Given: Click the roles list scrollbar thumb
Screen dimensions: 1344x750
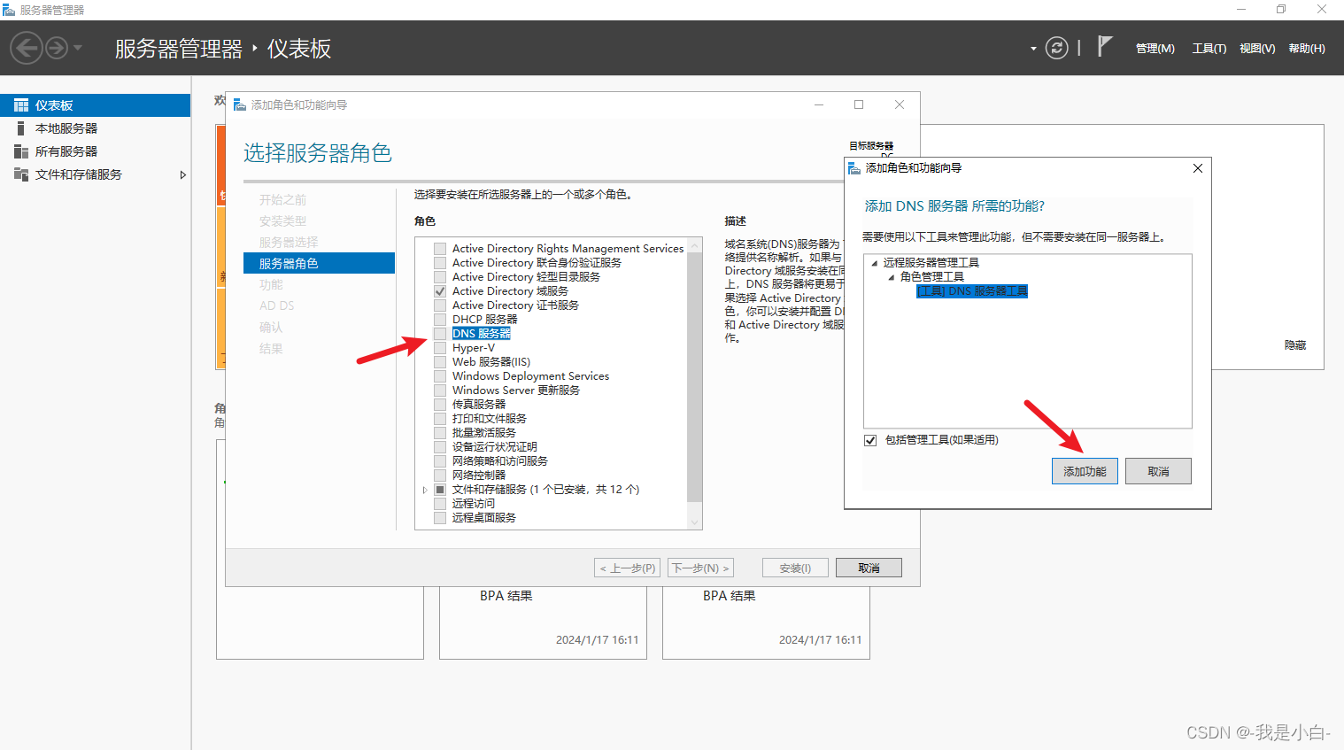Looking at the screenshot, I should (694, 377).
